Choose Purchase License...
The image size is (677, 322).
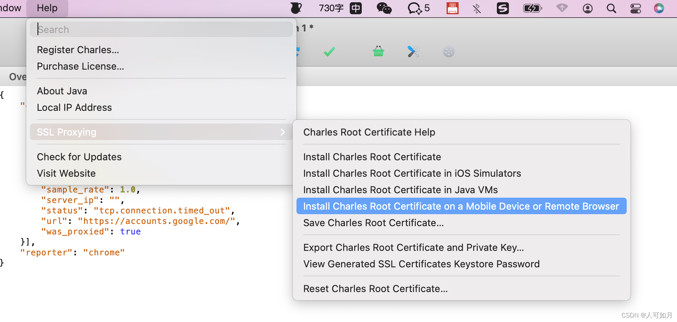pyautogui.click(x=81, y=66)
